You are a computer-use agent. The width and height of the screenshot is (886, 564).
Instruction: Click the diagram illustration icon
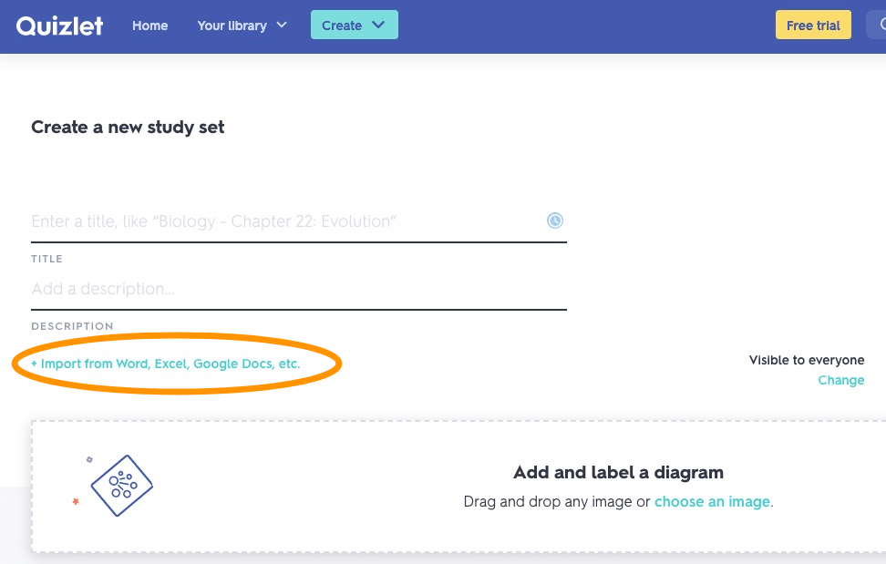[122, 486]
